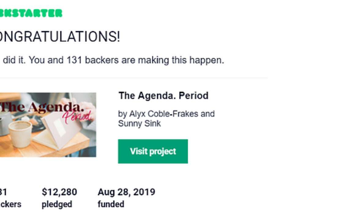Click the Alyx Coble-Frakes creator name line

tap(166, 114)
